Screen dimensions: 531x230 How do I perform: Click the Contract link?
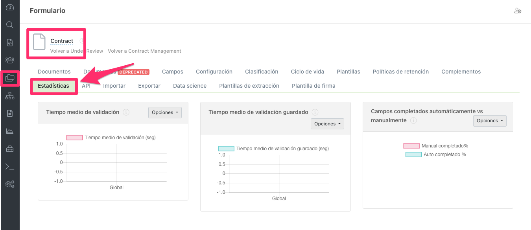(x=62, y=41)
